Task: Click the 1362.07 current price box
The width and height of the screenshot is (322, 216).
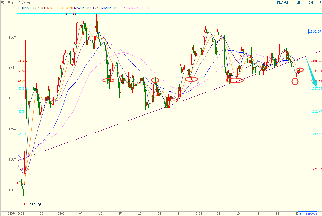Action: click(315, 32)
